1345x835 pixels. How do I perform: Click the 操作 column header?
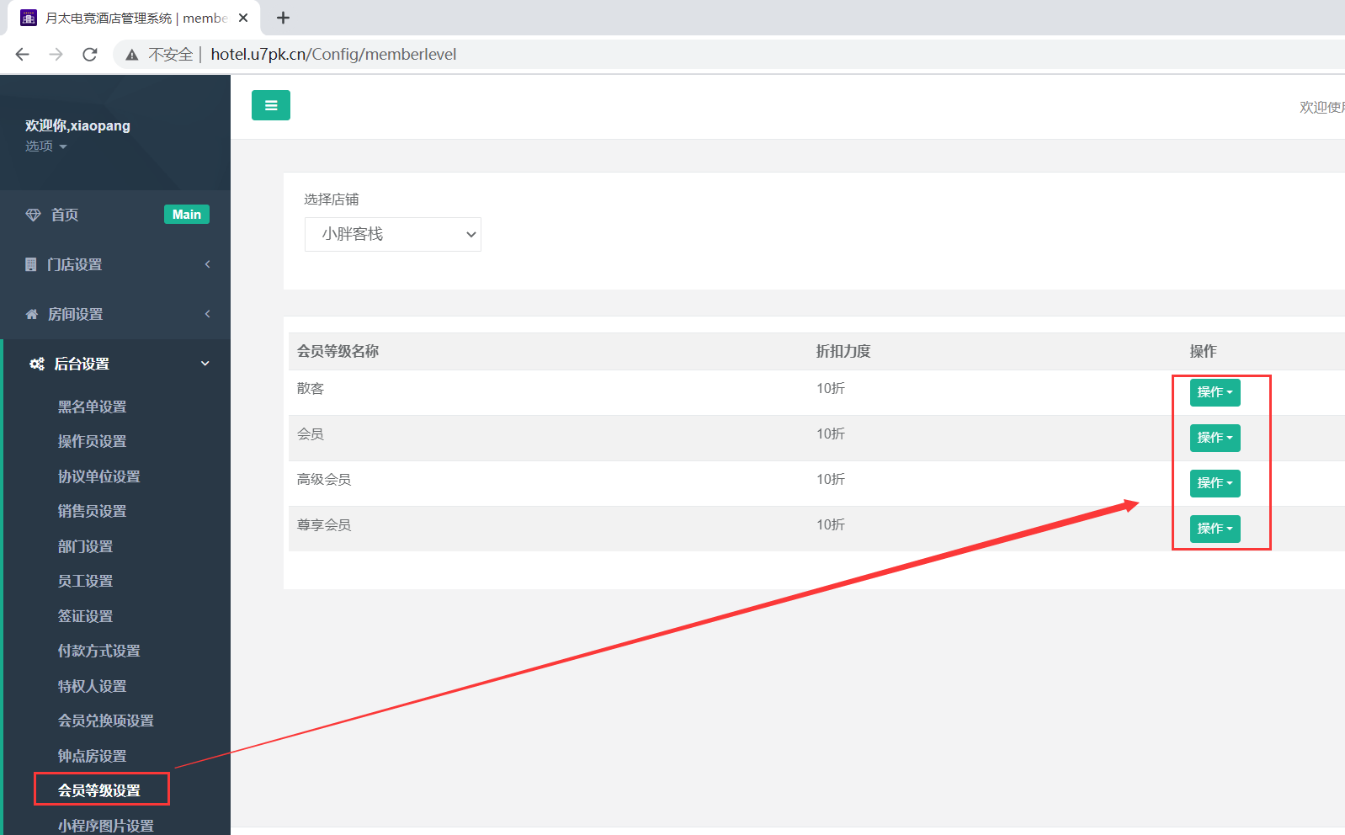tap(1204, 351)
